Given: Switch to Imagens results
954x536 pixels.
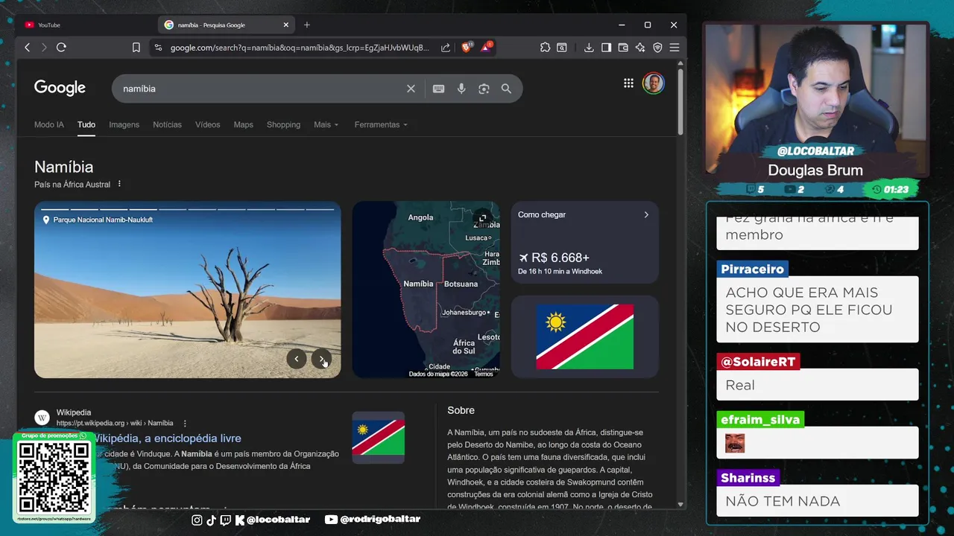Looking at the screenshot, I should [124, 124].
